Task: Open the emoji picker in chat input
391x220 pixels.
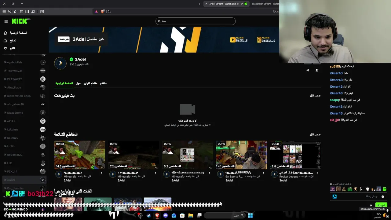Action: [x=383, y=196]
